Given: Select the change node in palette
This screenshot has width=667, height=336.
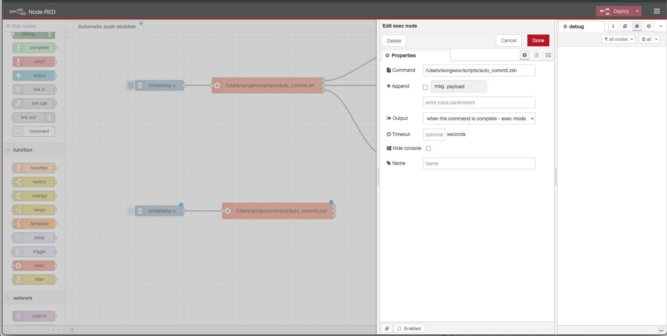Looking at the screenshot, I should click(x=34, y=196).
